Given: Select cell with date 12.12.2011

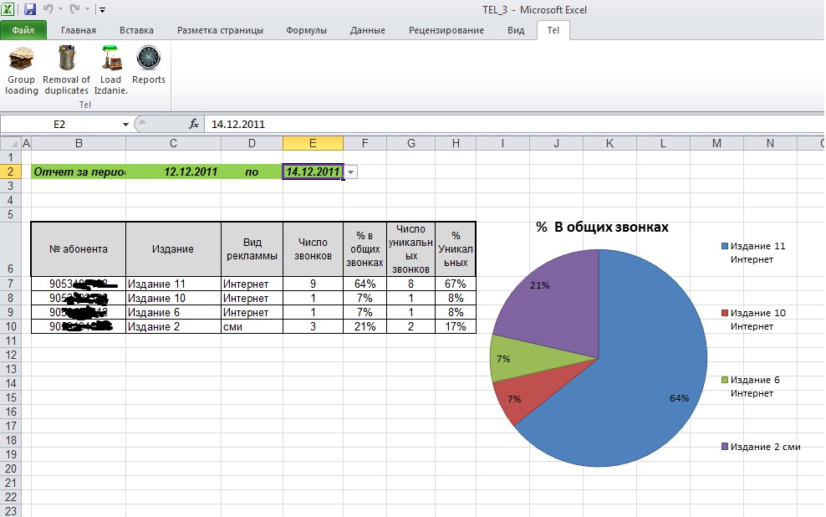Looking at the screenshot, I should 173,171.
